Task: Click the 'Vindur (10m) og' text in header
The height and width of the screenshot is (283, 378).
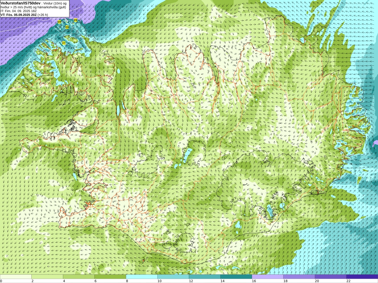Action: [x=55, y=3]
